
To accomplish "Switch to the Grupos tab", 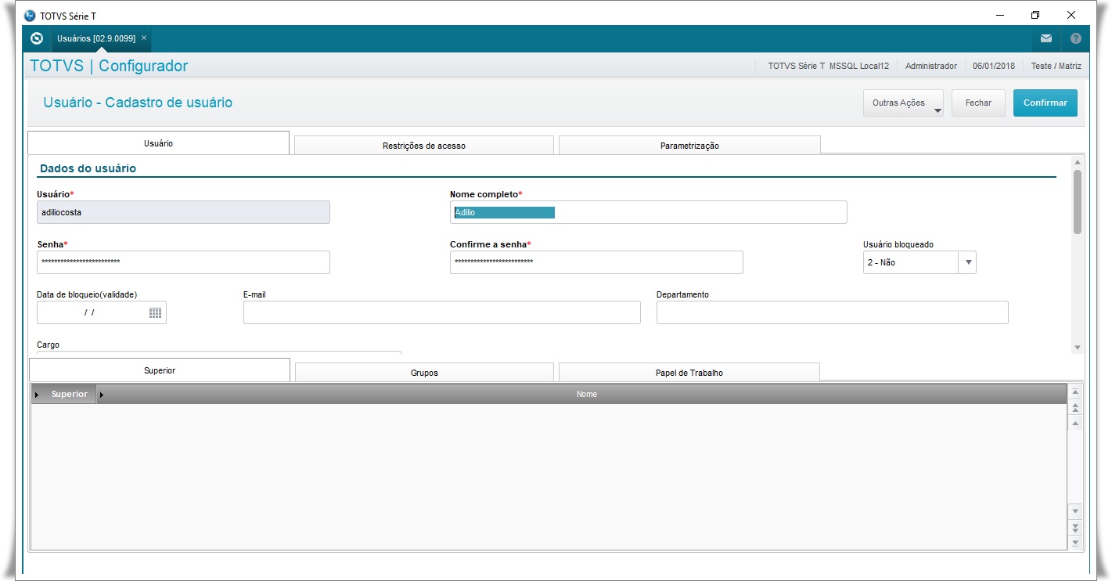I will (x=424, y=373).
